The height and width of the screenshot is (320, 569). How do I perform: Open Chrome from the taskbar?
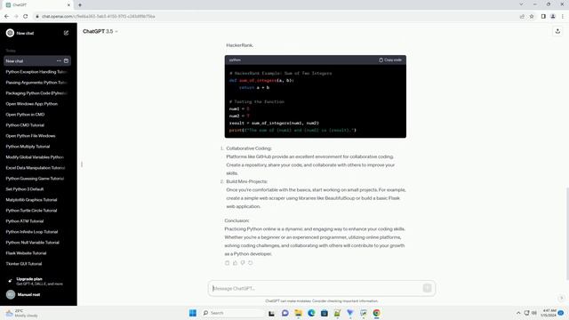coord(376,313)
